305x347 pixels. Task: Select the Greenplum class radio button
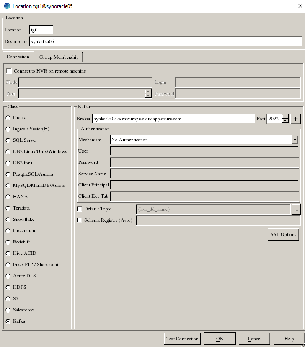(8, 231)
